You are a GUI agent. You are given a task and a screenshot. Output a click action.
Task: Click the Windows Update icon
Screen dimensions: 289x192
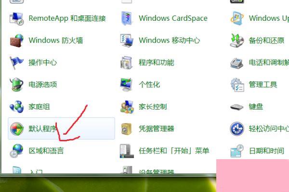[x=237, y=18]
